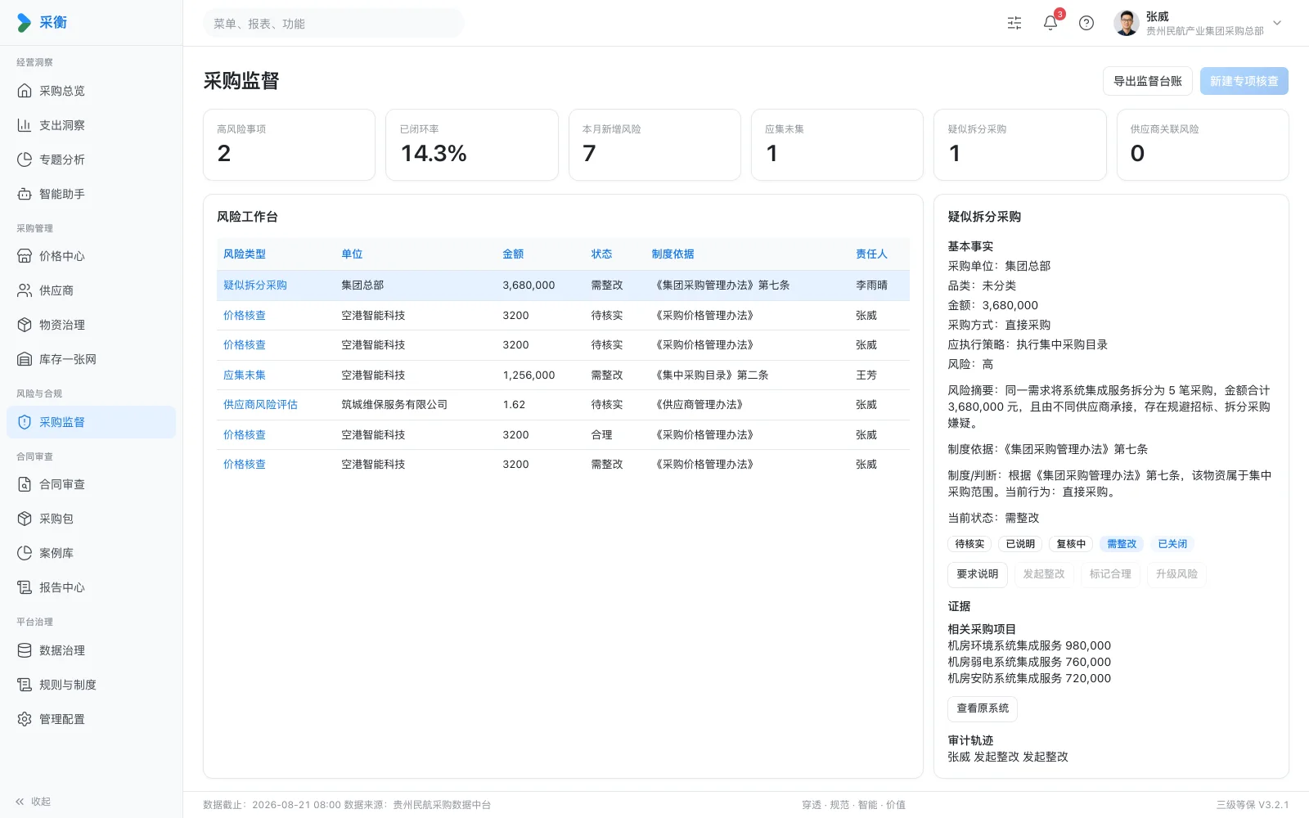Open 疑似拆分采购 risk row link
This screenshot has height=818, width=1309.
tap(255, 285)
